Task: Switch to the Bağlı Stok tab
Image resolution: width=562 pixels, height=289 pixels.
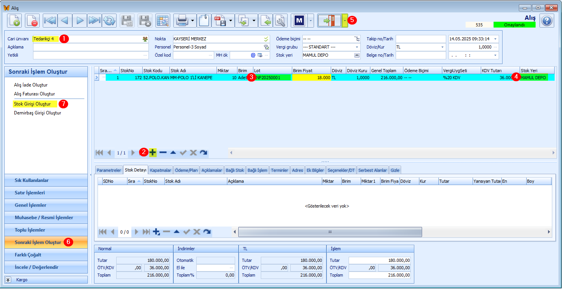Action: [x=235, y=170]
